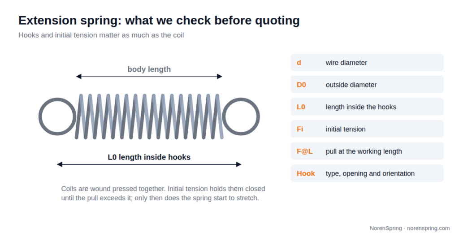Click the orange 'F@L' symbol
This screenshot has width=459, height=237.
click(x=304, y=151)
